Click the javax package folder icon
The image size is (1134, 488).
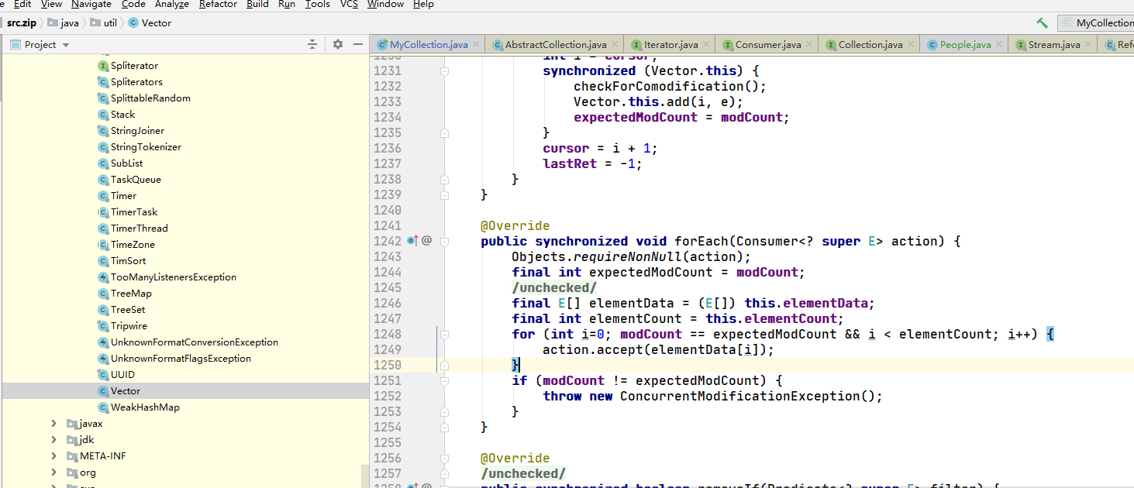tap(72, 424)
